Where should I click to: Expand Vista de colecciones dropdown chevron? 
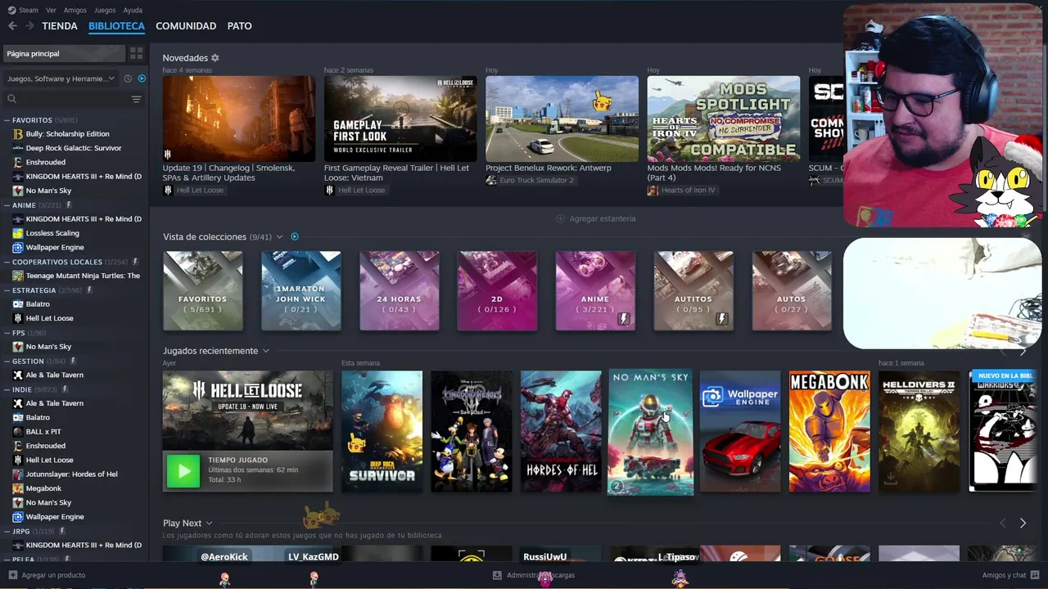coord(279,237)
